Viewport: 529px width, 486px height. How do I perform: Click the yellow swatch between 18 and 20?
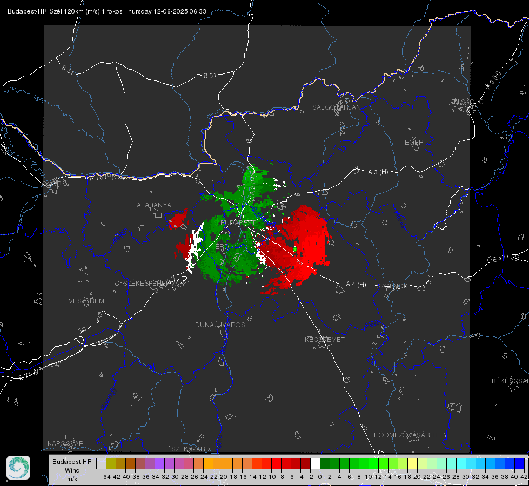coord(412,463)
